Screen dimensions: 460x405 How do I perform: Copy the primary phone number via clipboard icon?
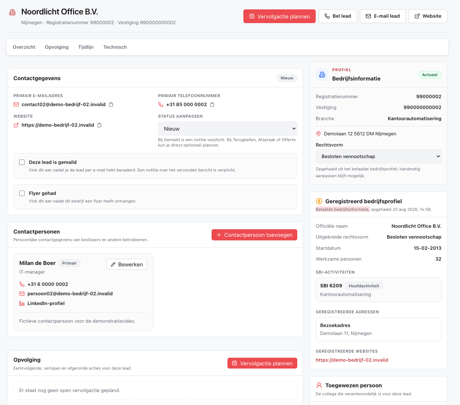212,105
